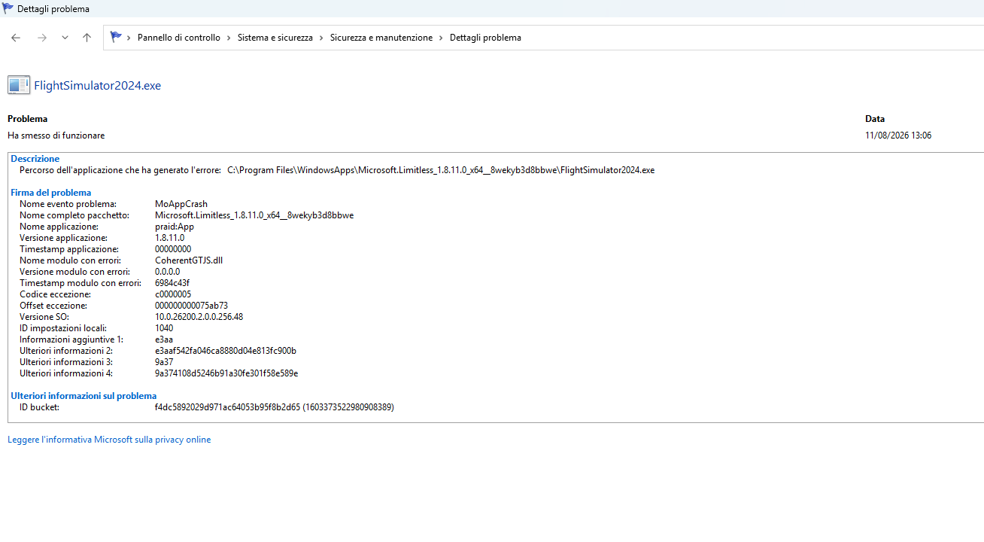Click the date 11/08/2026 13:06
Image resolution: width=984 pixels, height=542 pixels.
click(898, 135)
